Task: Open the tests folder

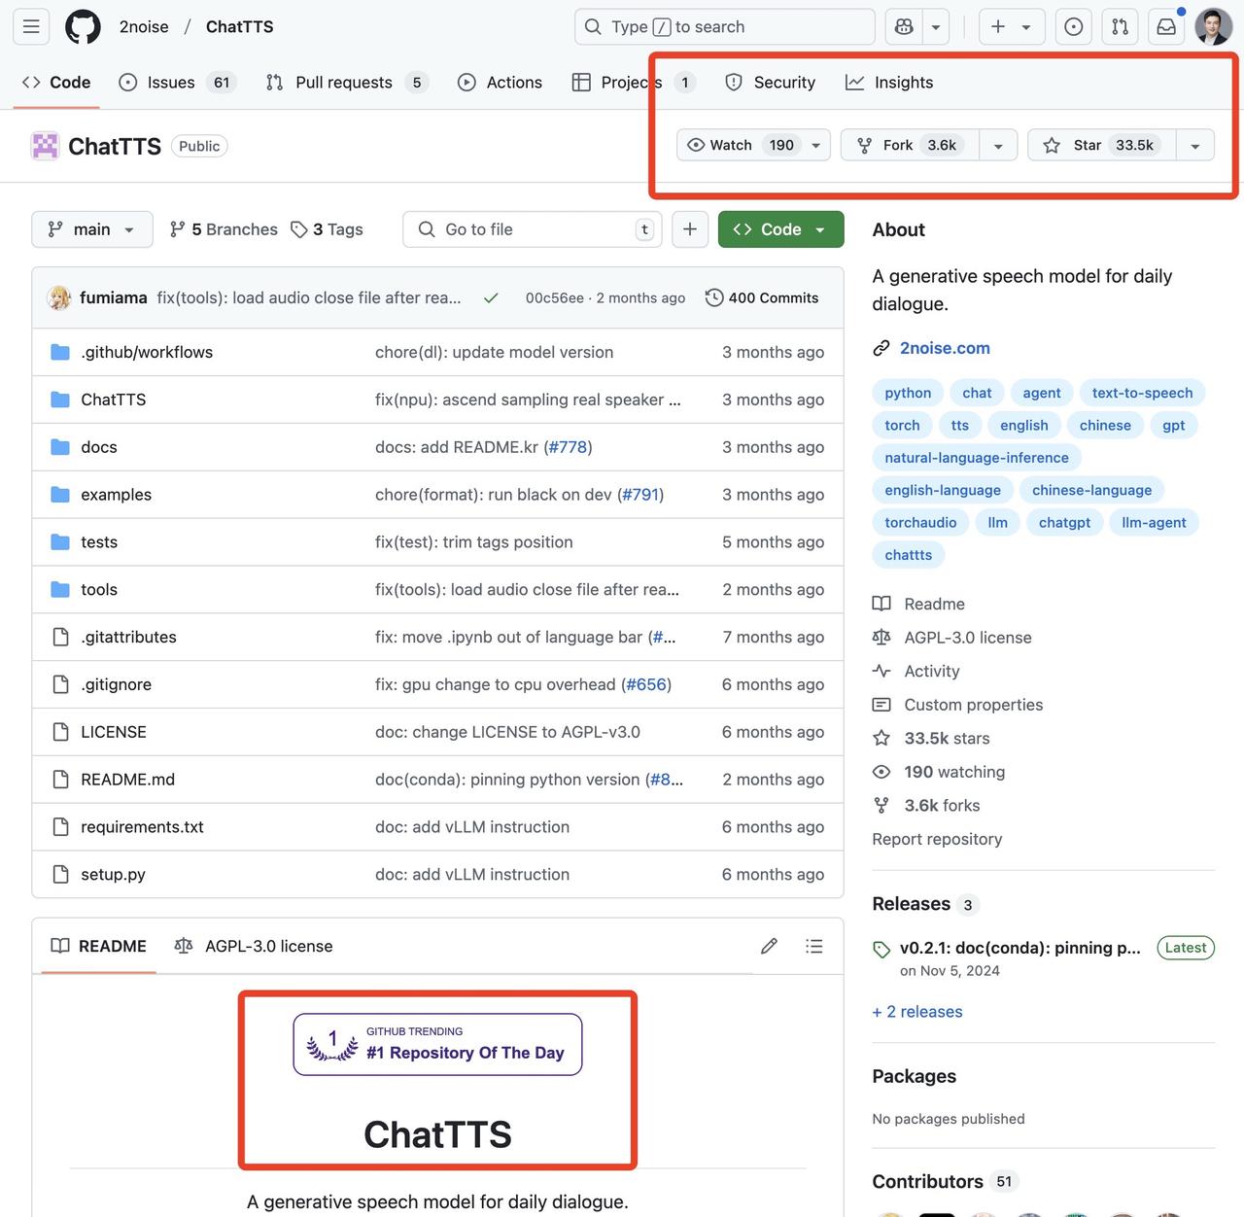Action: click(98, 542)
